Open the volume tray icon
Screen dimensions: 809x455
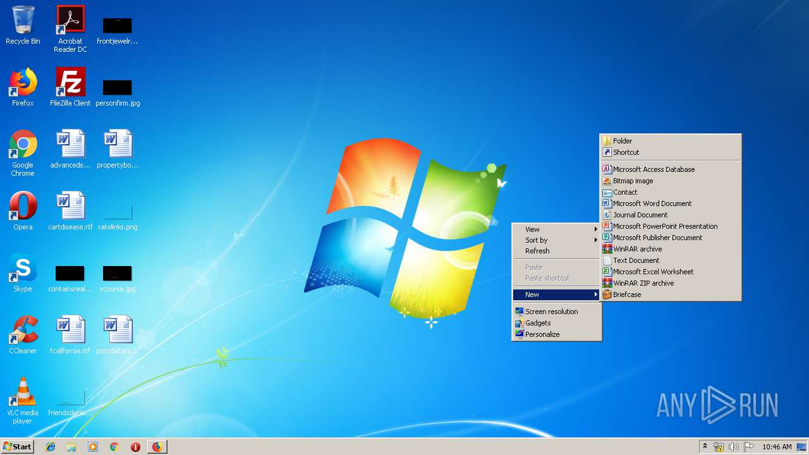click(734, 447)
